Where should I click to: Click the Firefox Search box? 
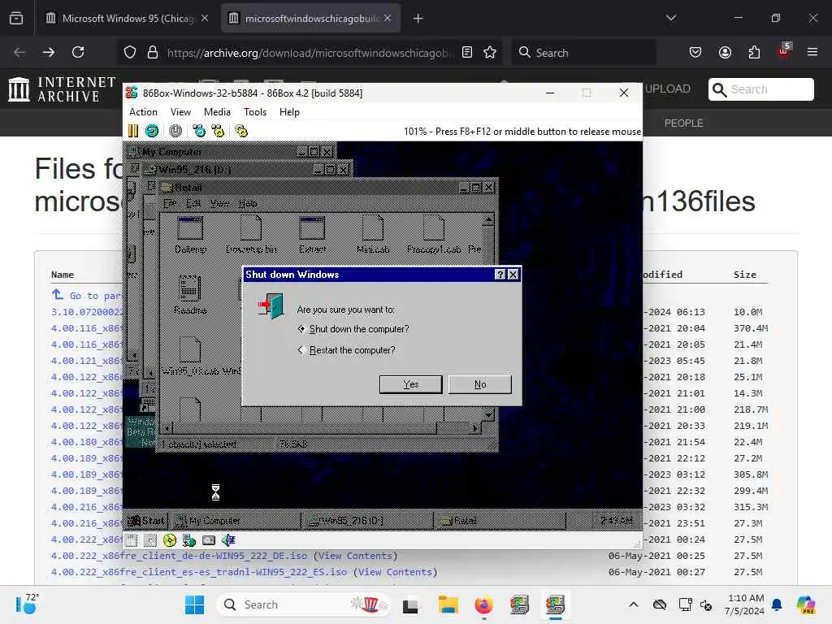pyautogui.click(x=583, y=53)
